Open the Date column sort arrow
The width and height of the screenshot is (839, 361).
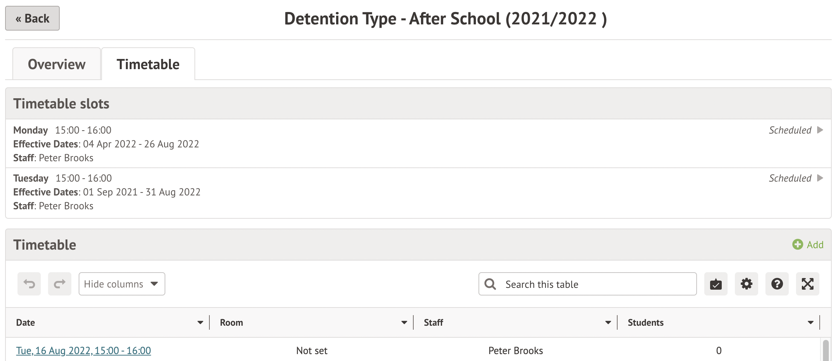pos(200,322)
